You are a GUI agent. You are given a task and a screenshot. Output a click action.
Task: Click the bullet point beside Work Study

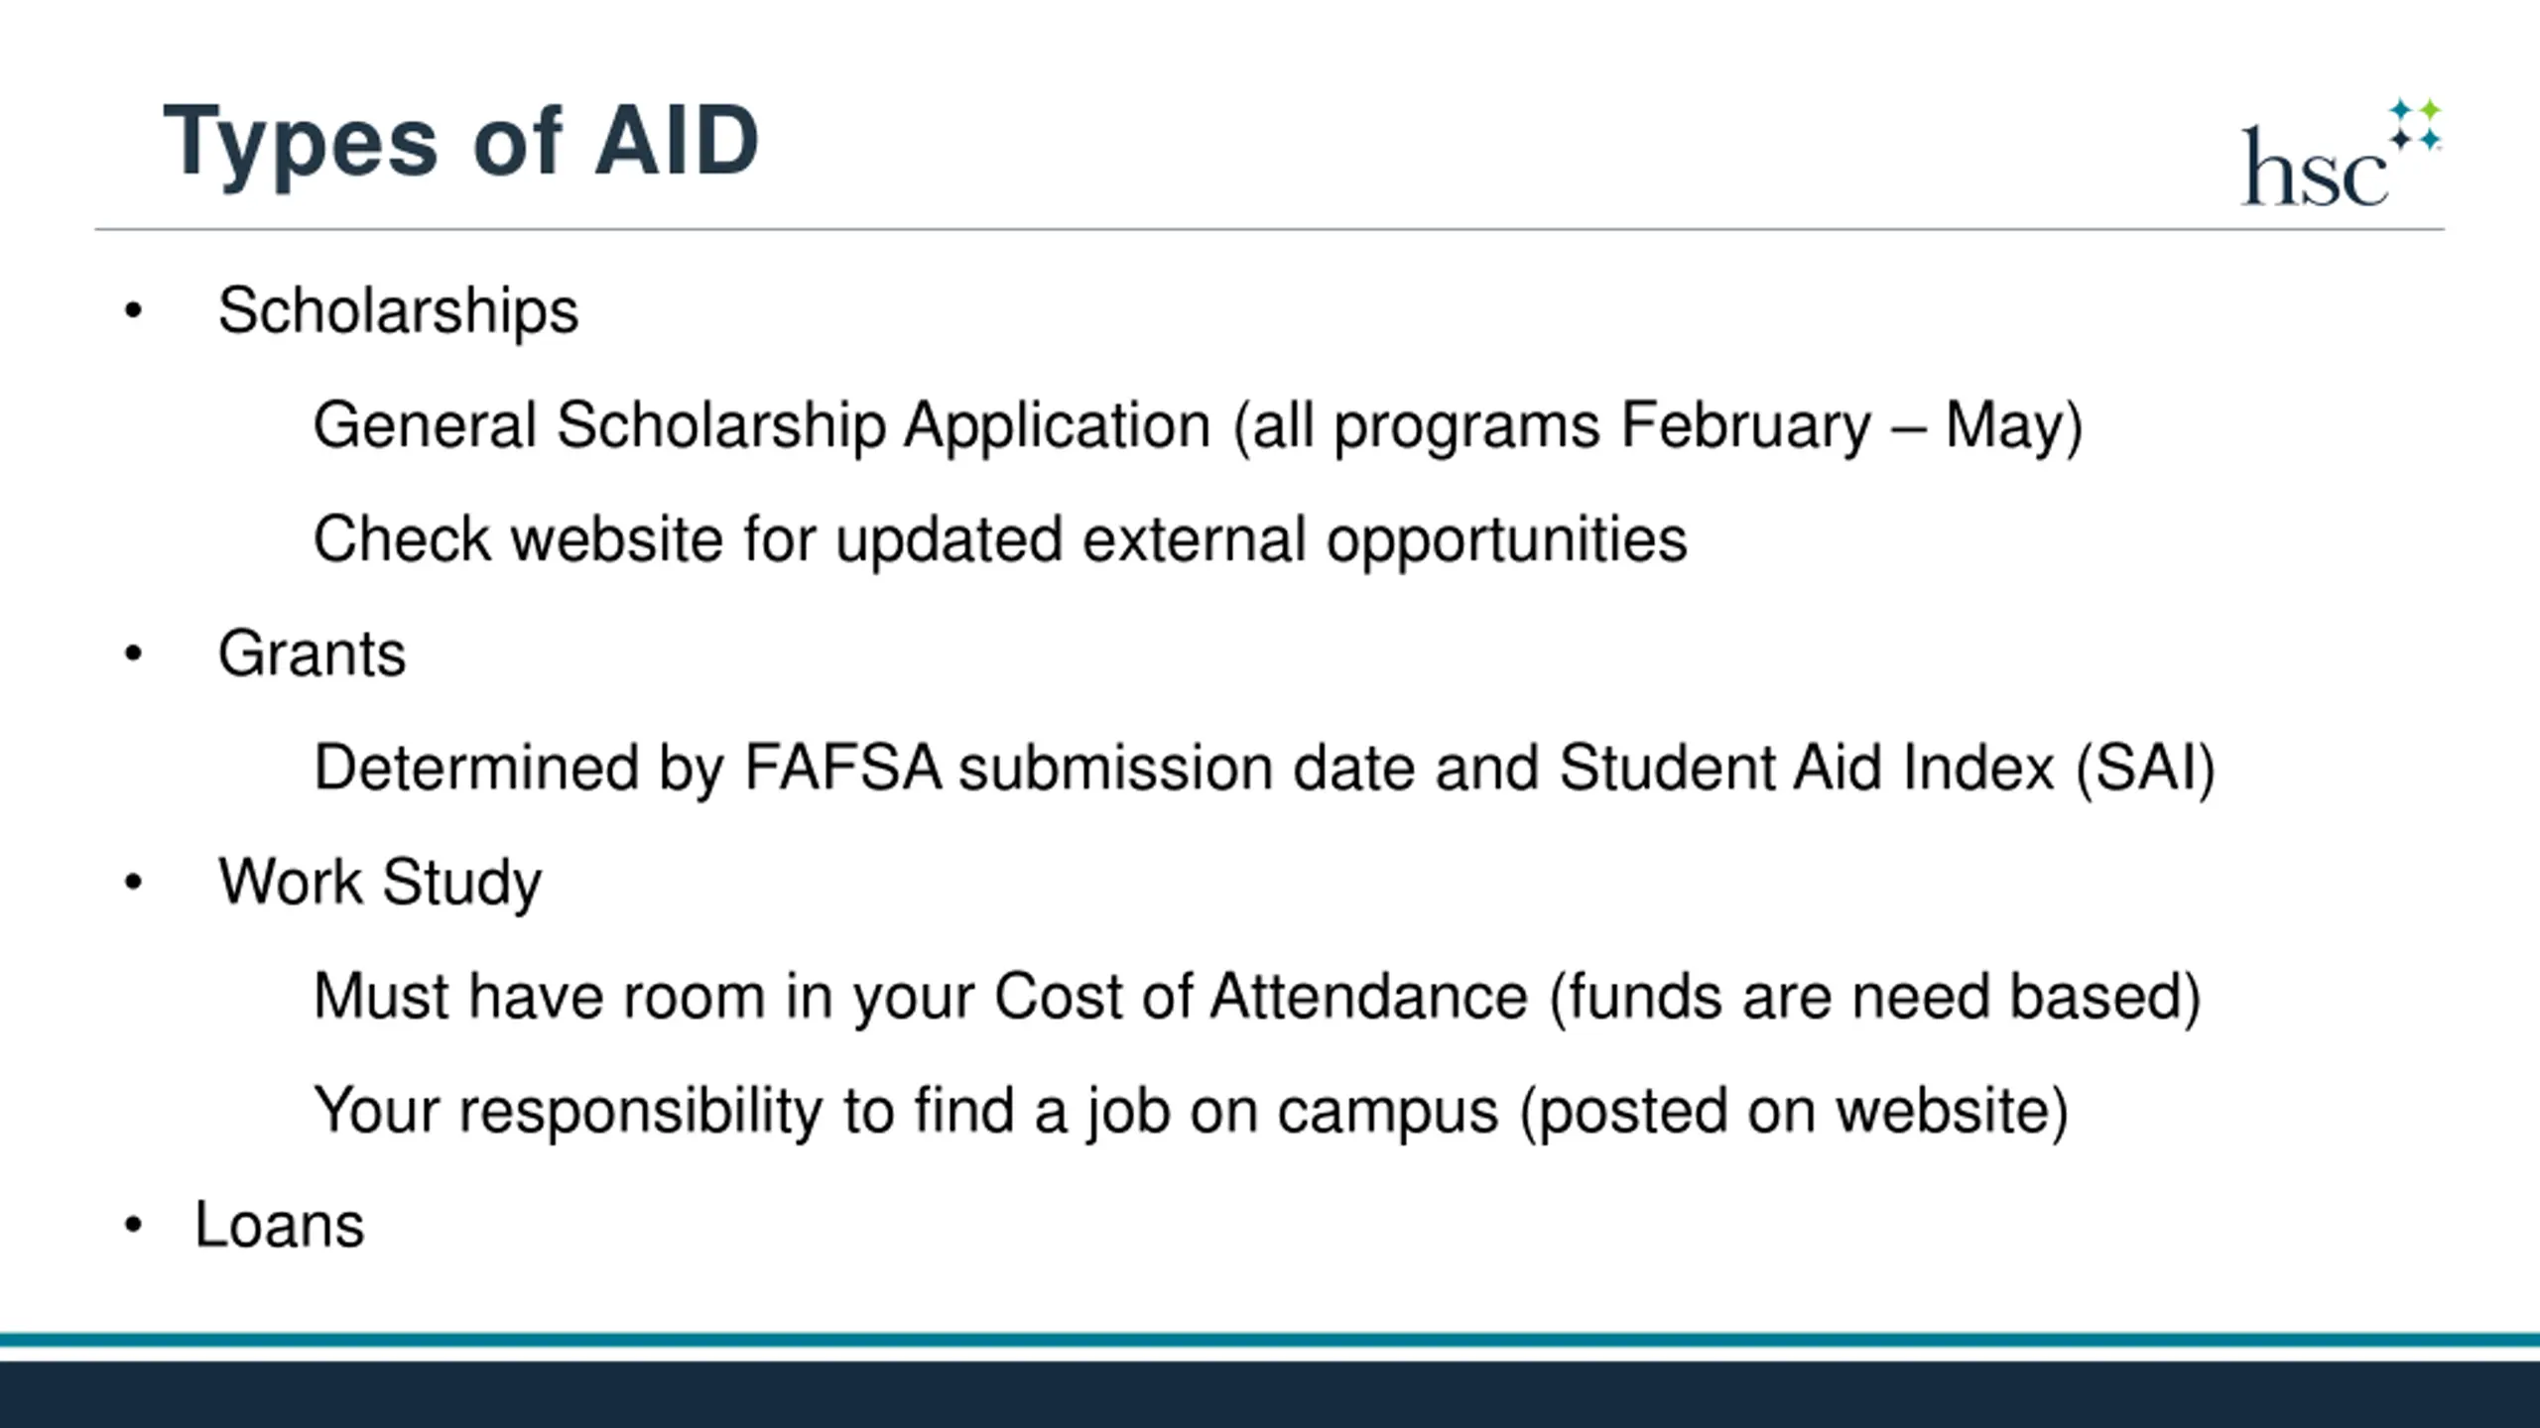[134, 882]
